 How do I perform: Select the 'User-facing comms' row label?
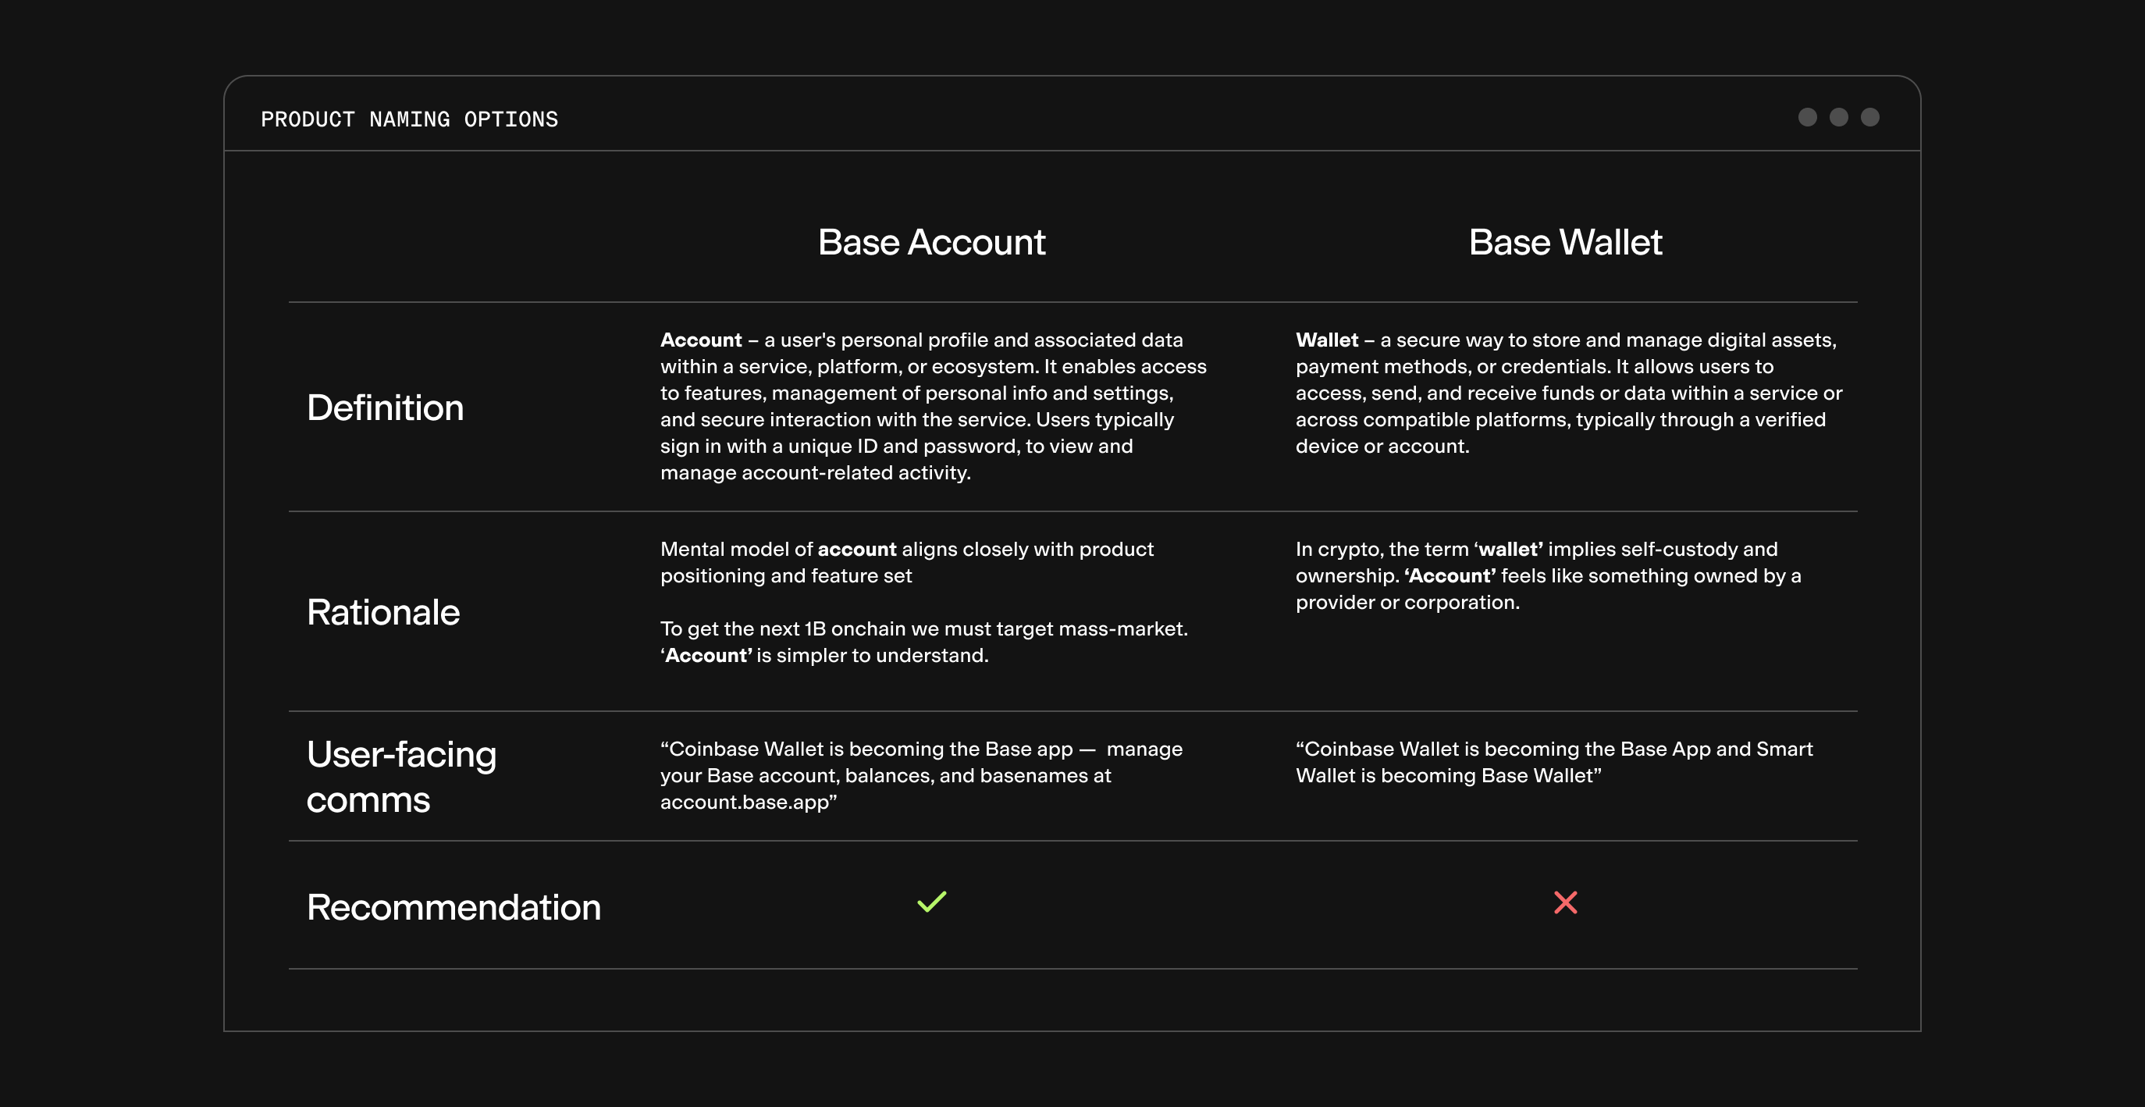(x=401, y=776)
